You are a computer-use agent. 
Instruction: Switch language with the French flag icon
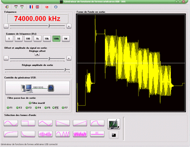31,7
